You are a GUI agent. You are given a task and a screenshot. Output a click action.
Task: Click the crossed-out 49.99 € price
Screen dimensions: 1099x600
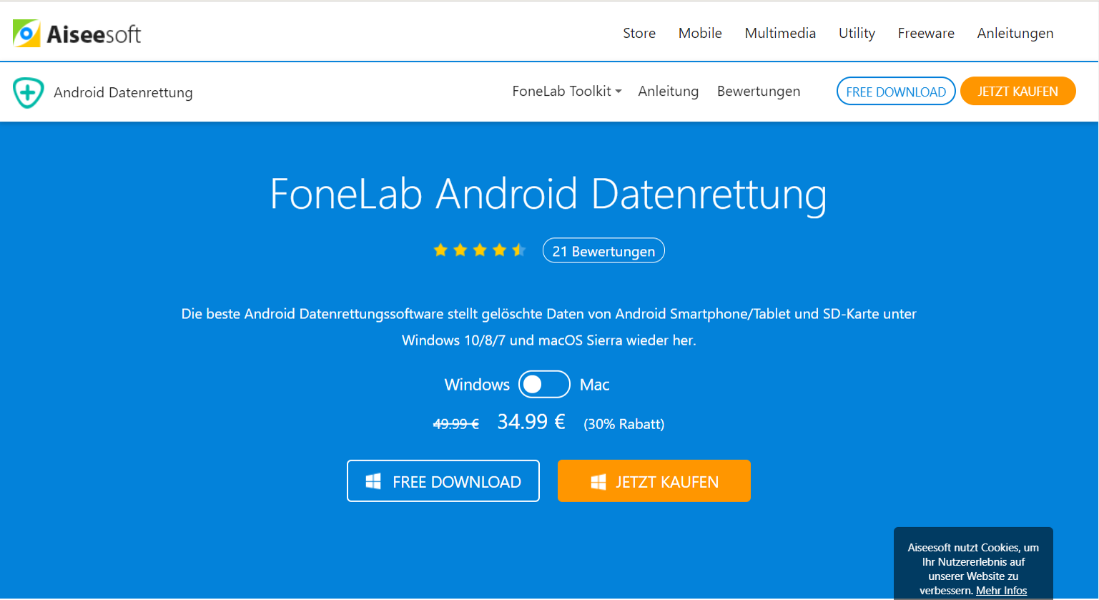click(456, 424)
